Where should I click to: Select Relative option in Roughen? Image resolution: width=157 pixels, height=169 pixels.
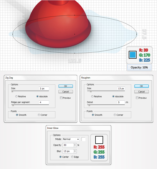click(x=92, y=96)
